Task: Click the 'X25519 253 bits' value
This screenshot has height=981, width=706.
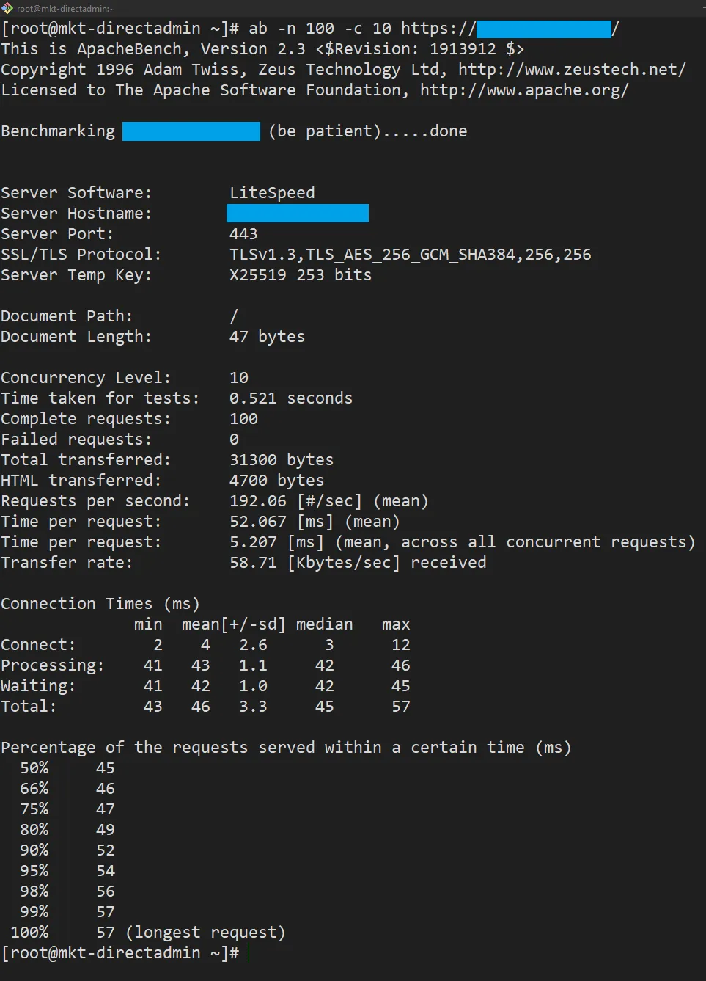Action: pos(301,275)
